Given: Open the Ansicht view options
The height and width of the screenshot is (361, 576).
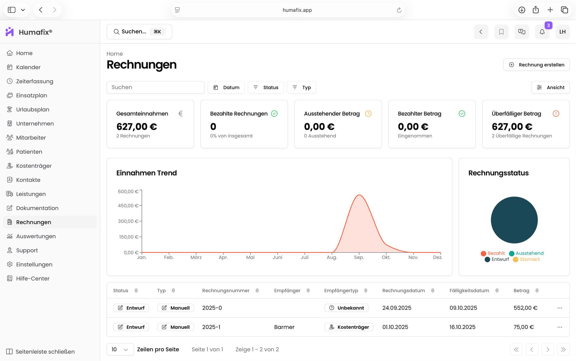Looking at the screenshot, I should 550,87.
